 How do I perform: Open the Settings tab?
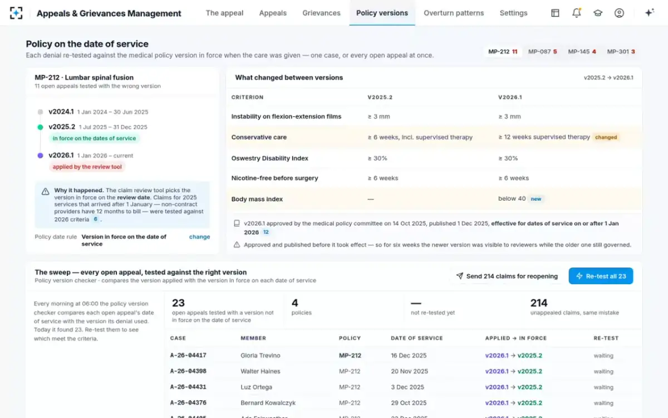pyautogui.click(x=513, y=13)
